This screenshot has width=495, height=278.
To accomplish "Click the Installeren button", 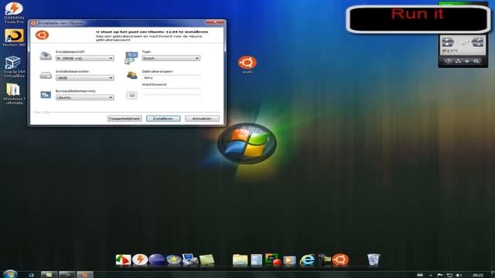I will (163, 118).
